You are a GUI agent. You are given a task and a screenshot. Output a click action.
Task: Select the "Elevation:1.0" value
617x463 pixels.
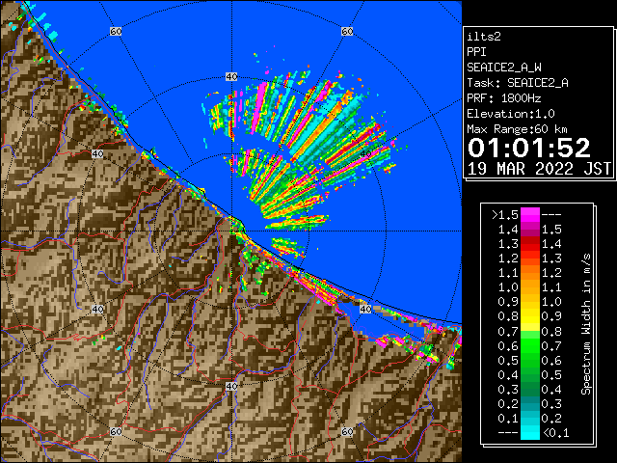(511, 114)
